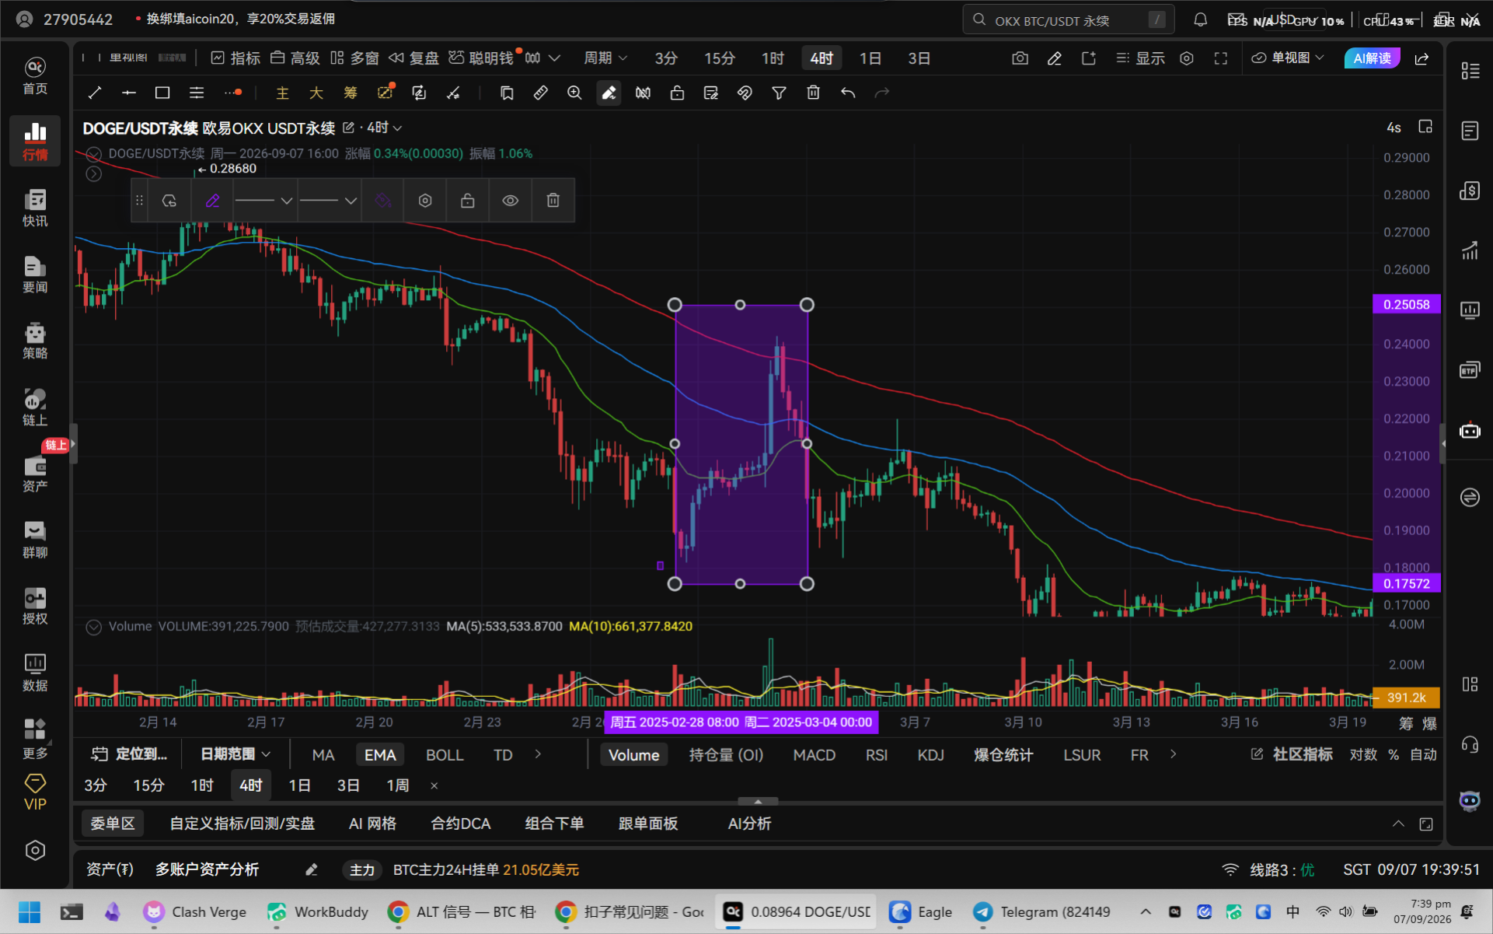
Task: Collapse the Volume indicator legend
Action: 93,627
